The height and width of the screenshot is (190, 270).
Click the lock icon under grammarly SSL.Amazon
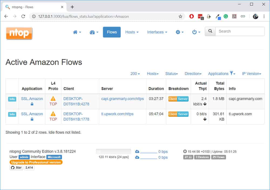tap(32, 104)
